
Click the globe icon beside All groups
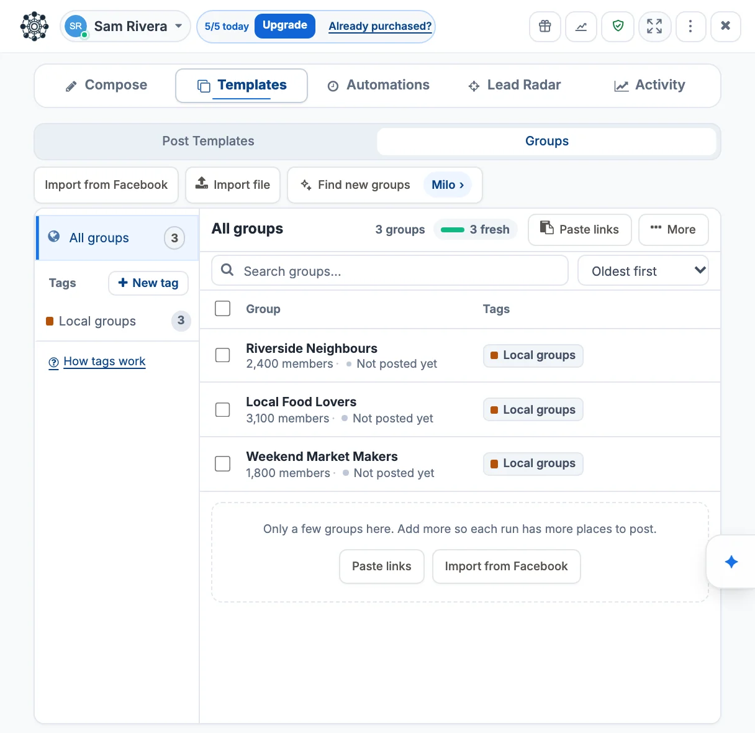pos(54,237)
